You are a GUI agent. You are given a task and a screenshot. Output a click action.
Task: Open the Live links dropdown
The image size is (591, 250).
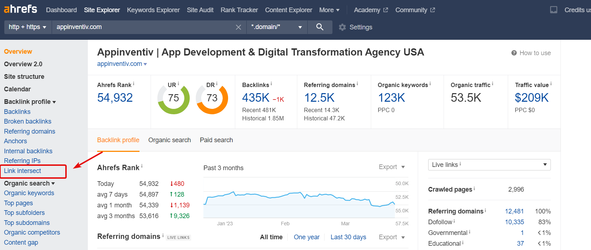click(x=489, y=165)
